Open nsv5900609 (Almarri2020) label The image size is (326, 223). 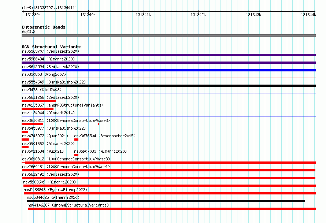click(49, 182)
